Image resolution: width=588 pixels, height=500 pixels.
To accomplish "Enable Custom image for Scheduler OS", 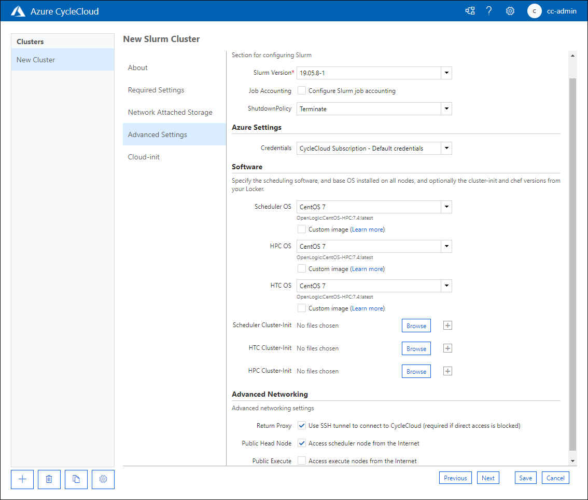I will tap(301, 229).
